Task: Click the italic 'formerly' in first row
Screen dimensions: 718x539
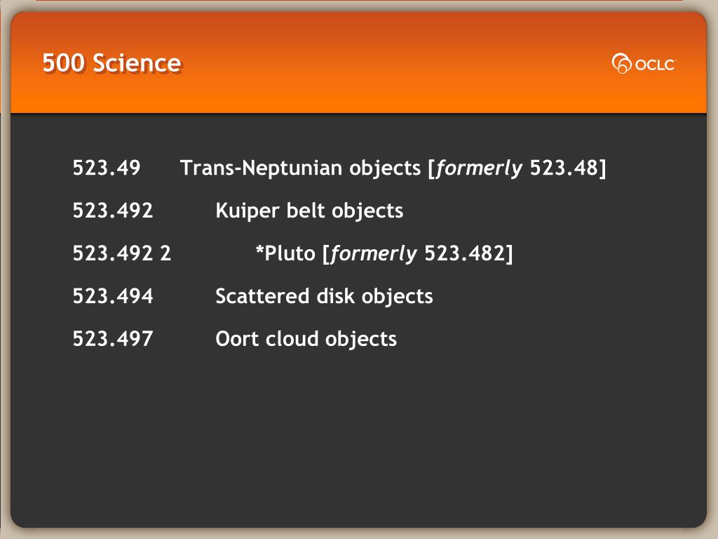Action: (x=479, y=168)
